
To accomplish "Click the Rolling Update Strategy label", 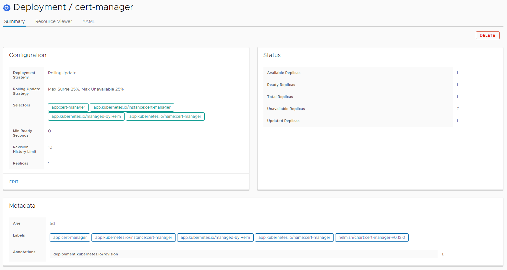I will [x=27, y=92].
